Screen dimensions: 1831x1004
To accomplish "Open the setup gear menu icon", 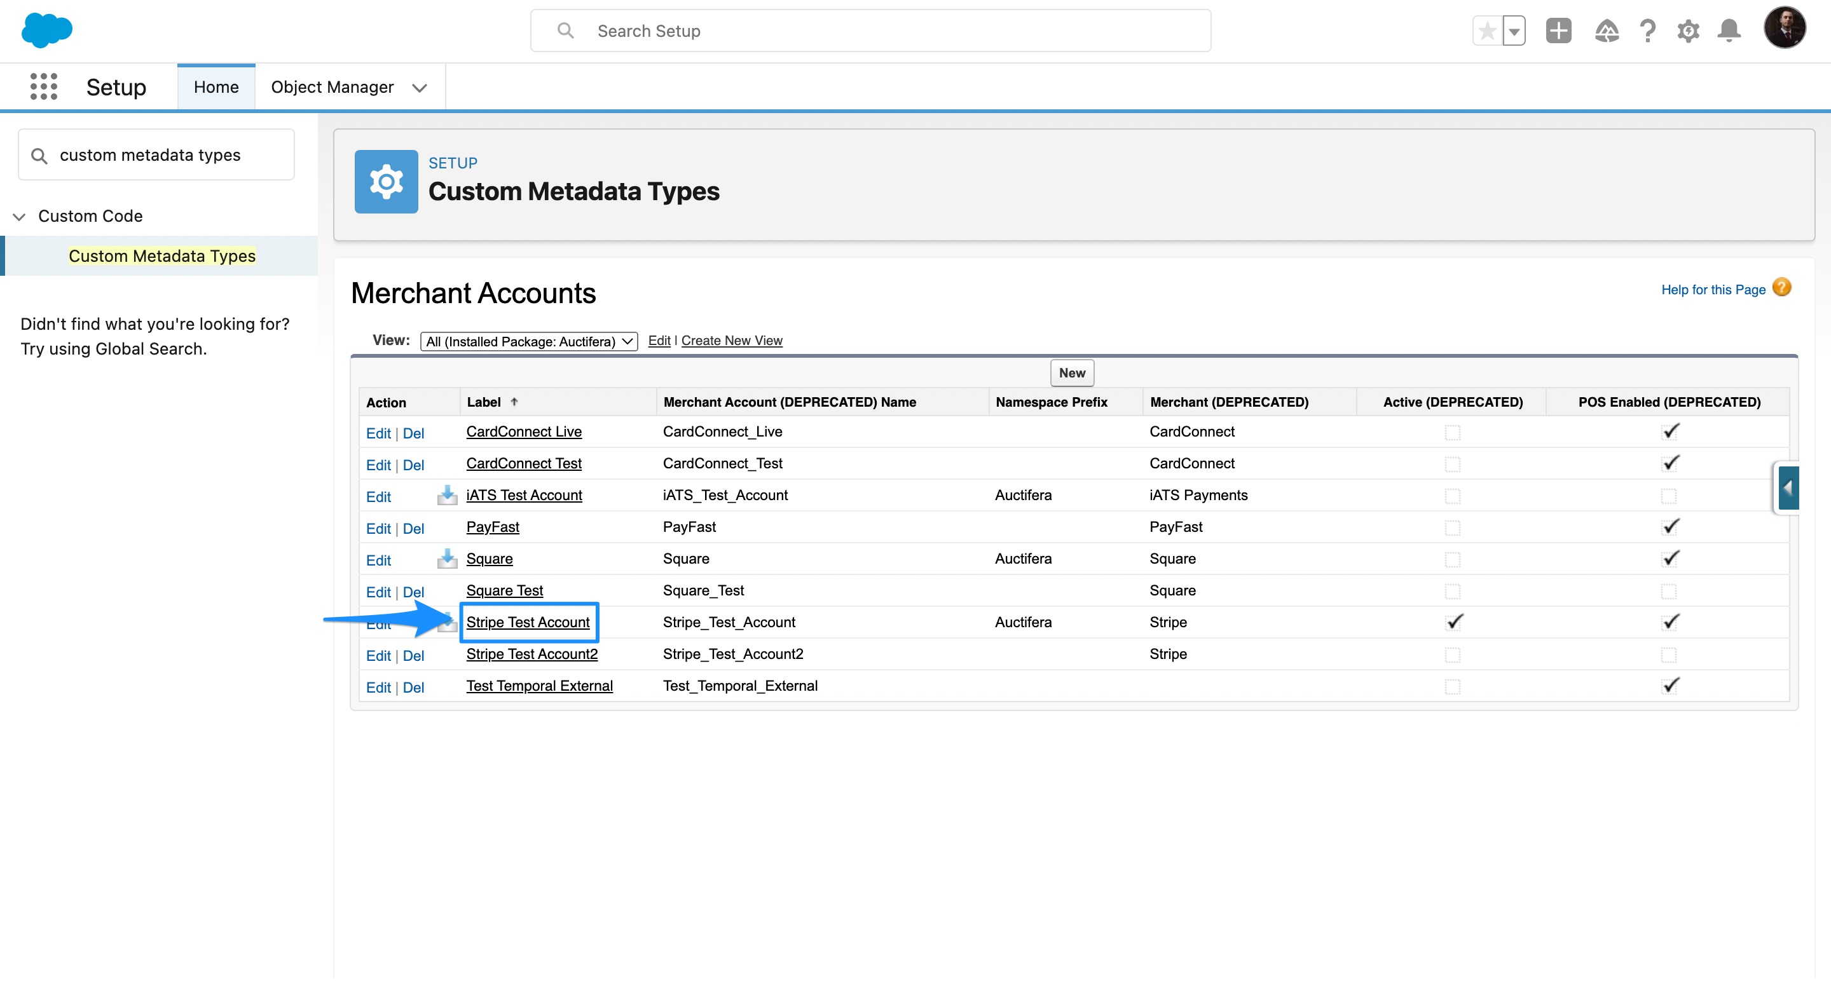I will coord(1688,31).
